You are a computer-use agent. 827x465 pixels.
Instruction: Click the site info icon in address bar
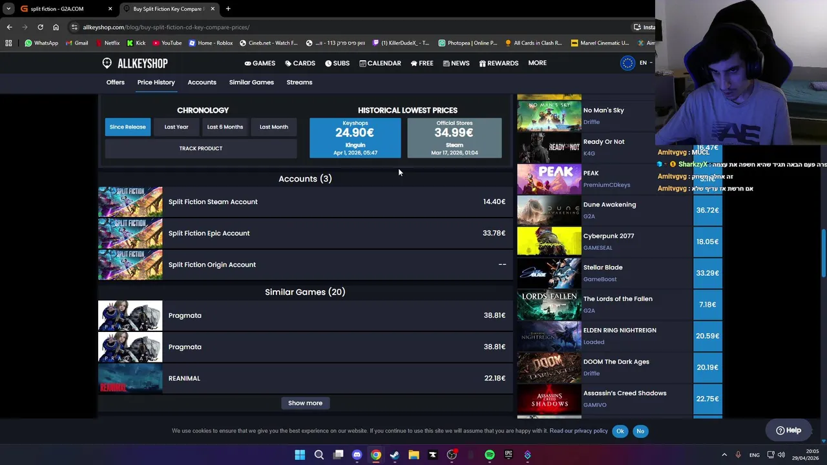click(x=75, y=27)
